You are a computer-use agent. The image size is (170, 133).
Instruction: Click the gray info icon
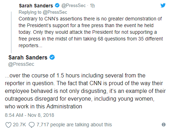click(164, 125)
